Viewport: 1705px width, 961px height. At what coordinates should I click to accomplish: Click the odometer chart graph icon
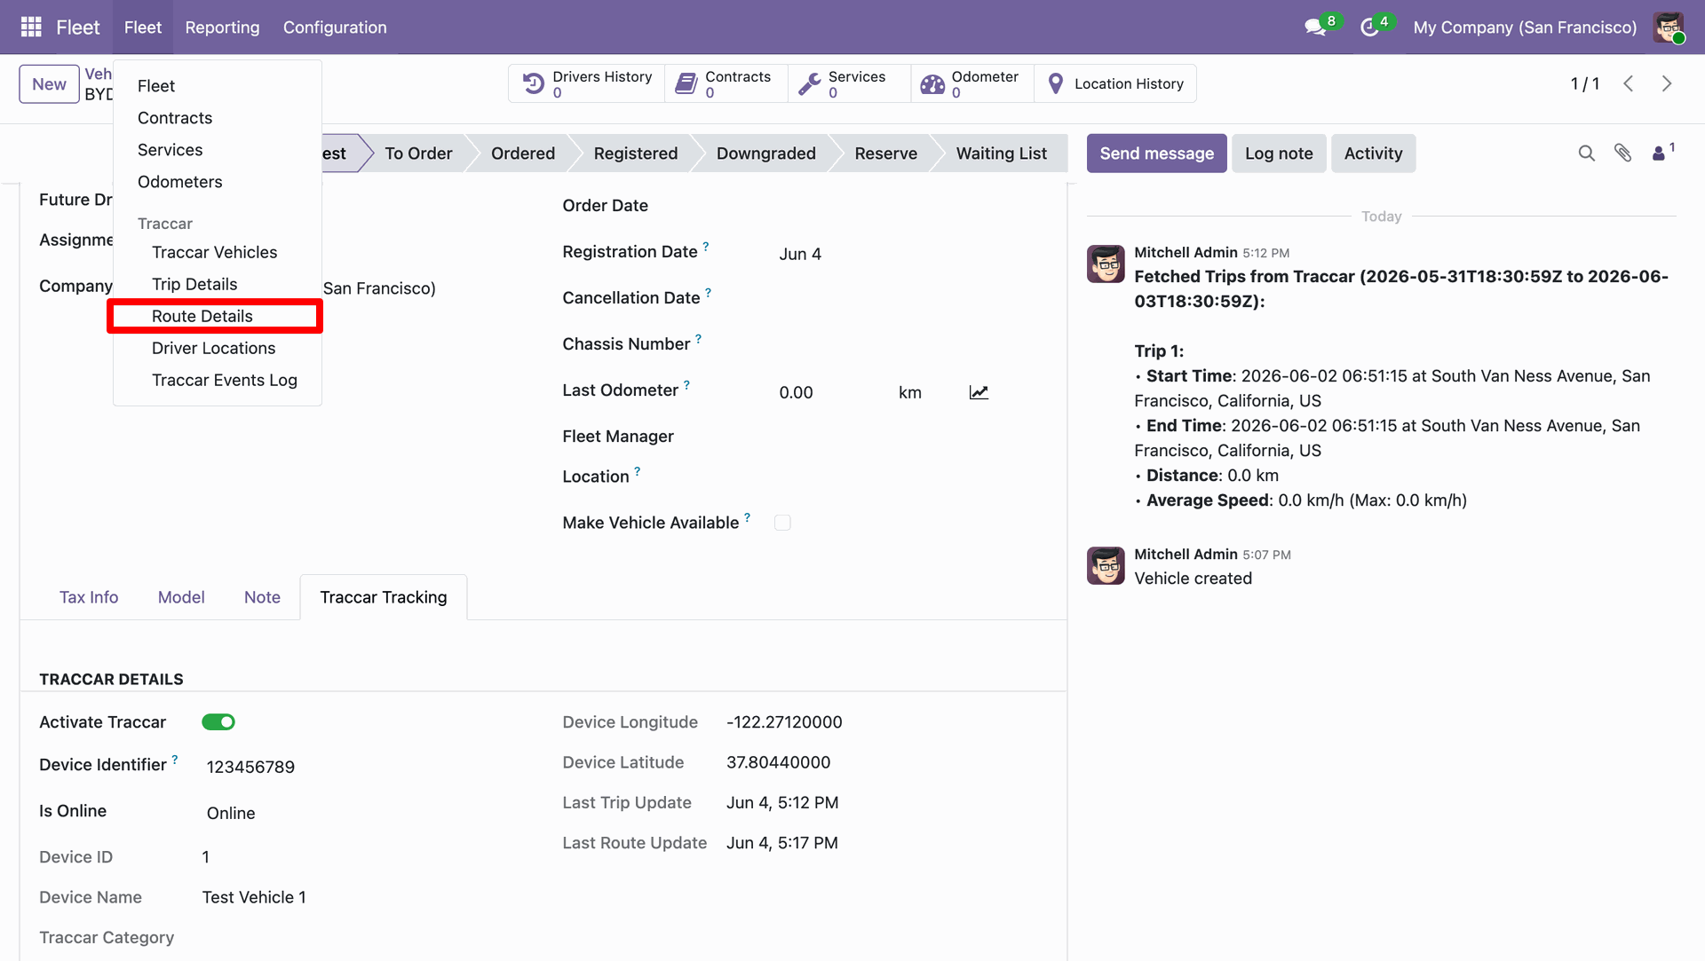pyautogui.click(x=979, y=392)
